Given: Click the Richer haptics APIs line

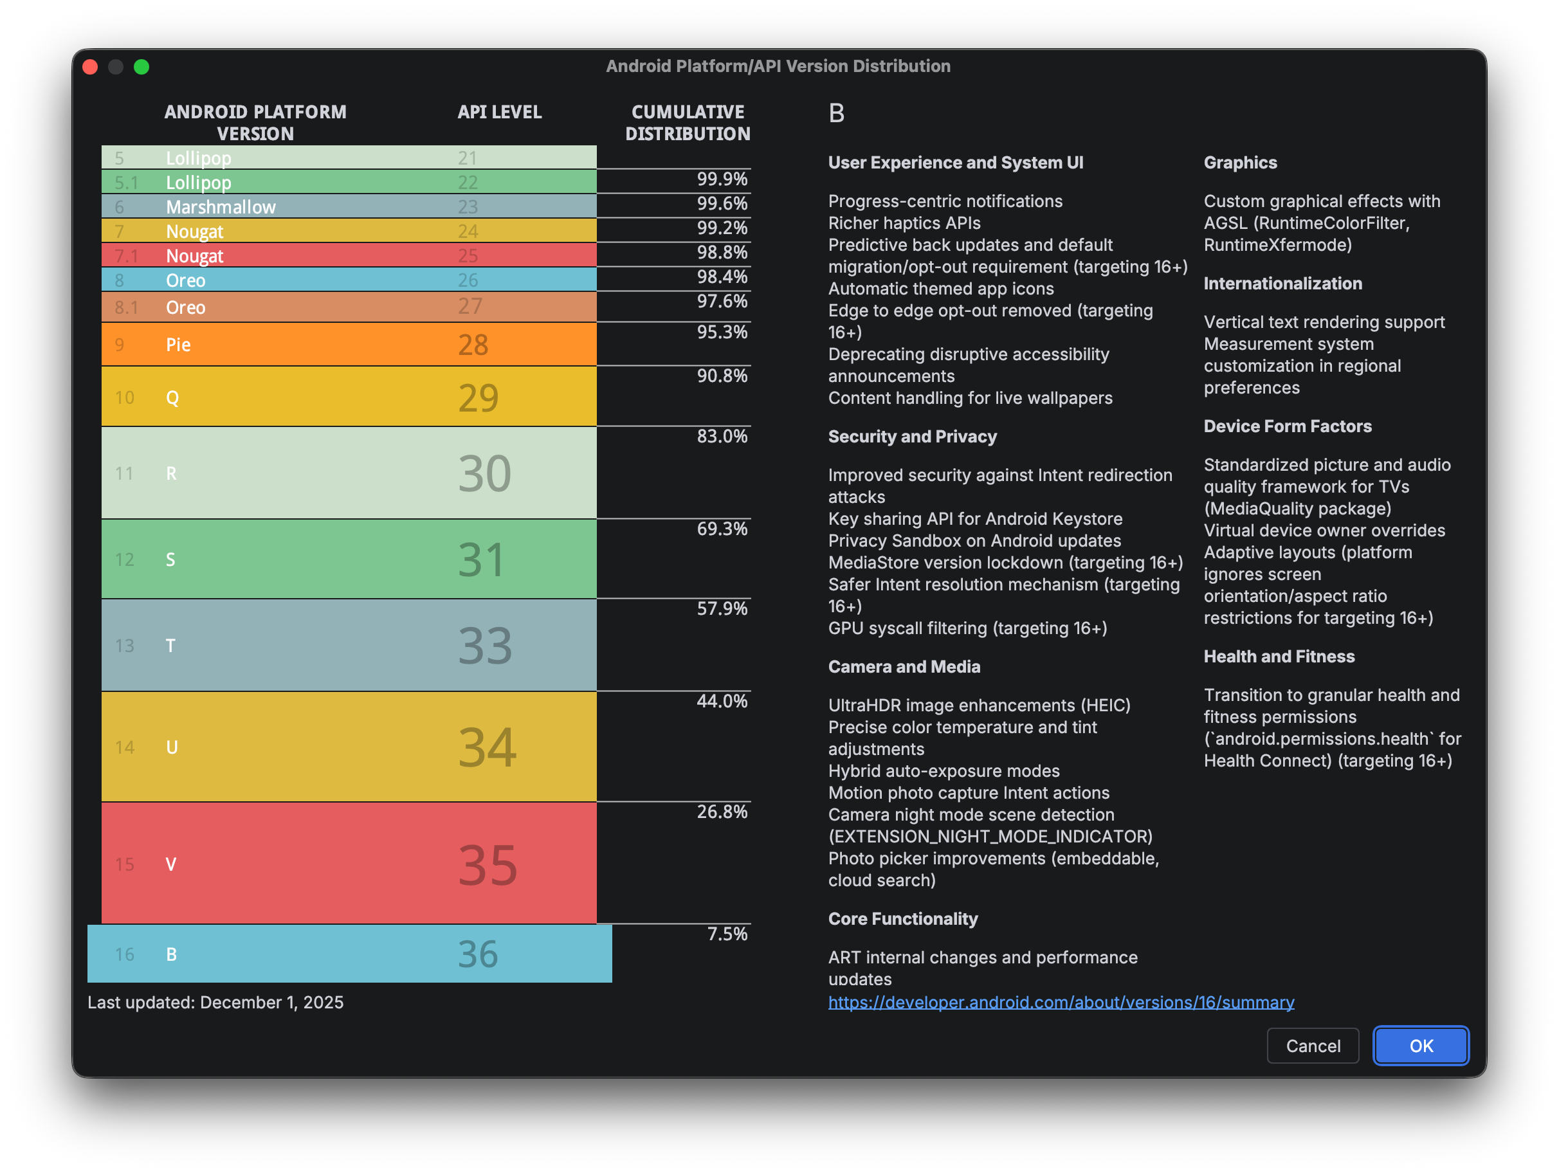Looking at the screenshot, I should [x=904, y=223].
